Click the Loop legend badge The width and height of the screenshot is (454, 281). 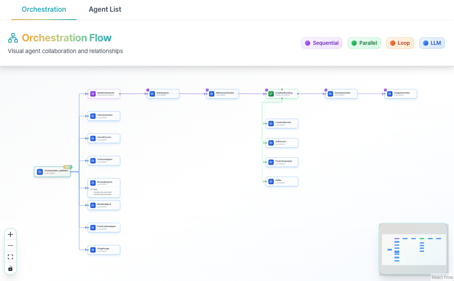400,43
